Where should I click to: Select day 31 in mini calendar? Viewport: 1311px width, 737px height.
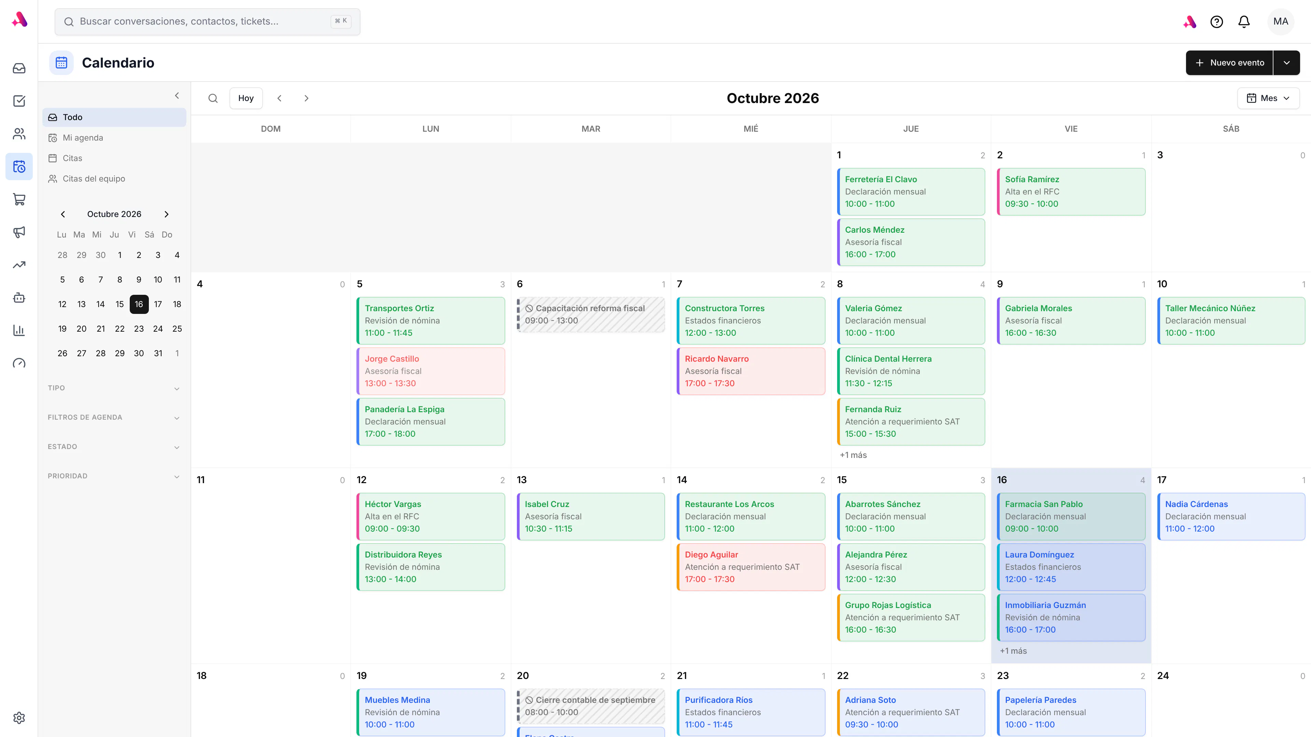click(x=158, y=353)
